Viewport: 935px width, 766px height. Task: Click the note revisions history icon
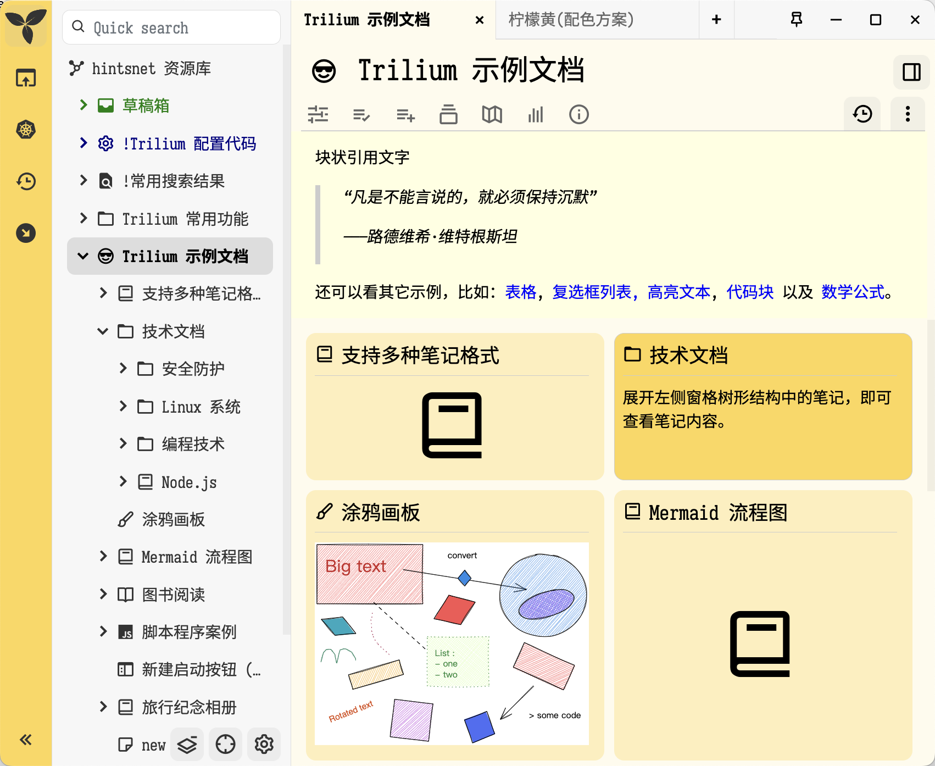pyautogui.click(x=862, y=114)
